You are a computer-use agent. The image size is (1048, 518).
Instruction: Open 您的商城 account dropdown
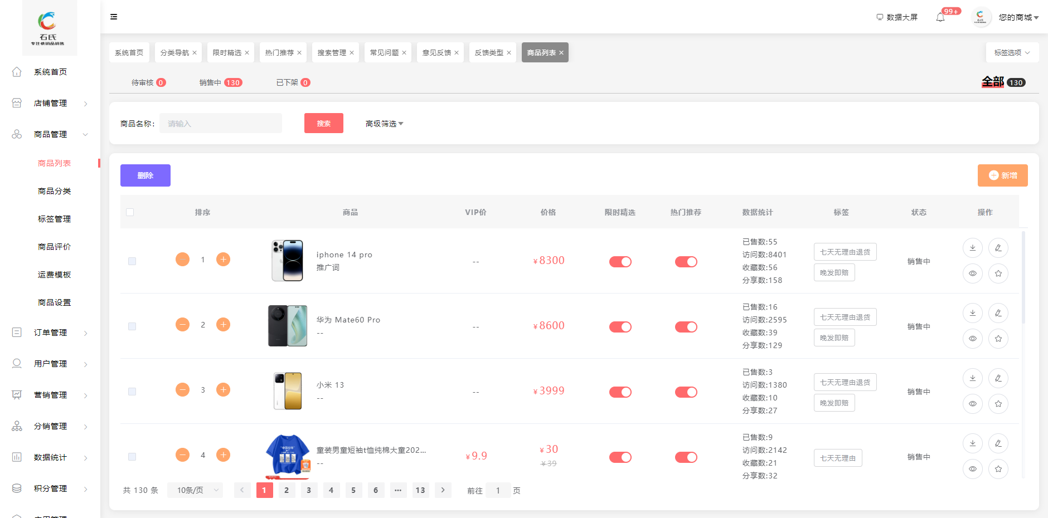(x=1018, y=17)
